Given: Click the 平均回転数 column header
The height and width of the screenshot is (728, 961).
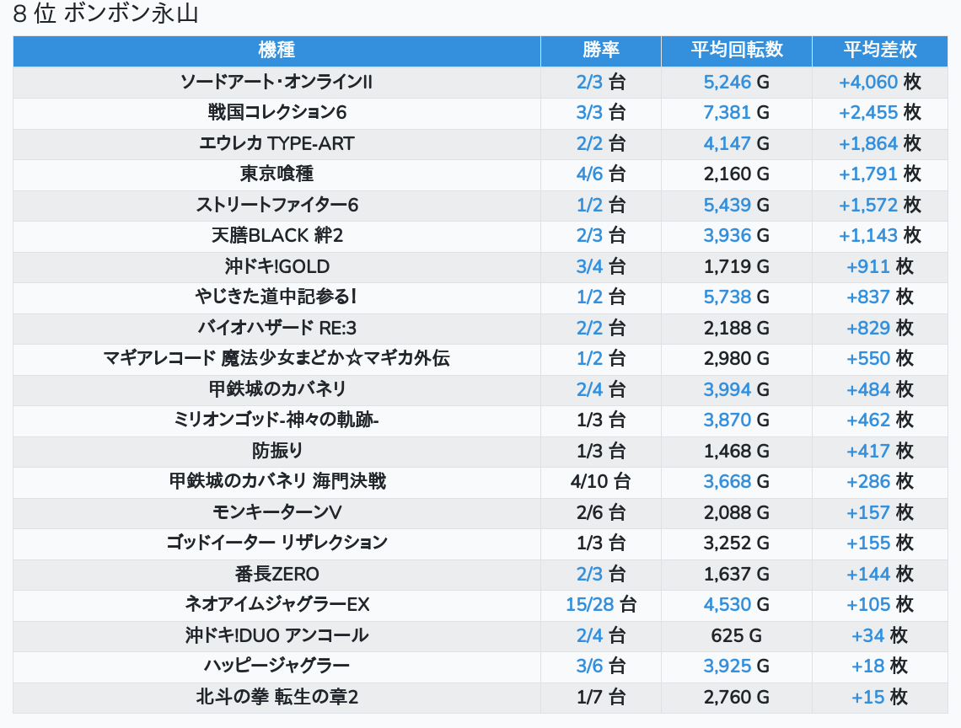Looking at the screenshot, I should pos(737,50).
